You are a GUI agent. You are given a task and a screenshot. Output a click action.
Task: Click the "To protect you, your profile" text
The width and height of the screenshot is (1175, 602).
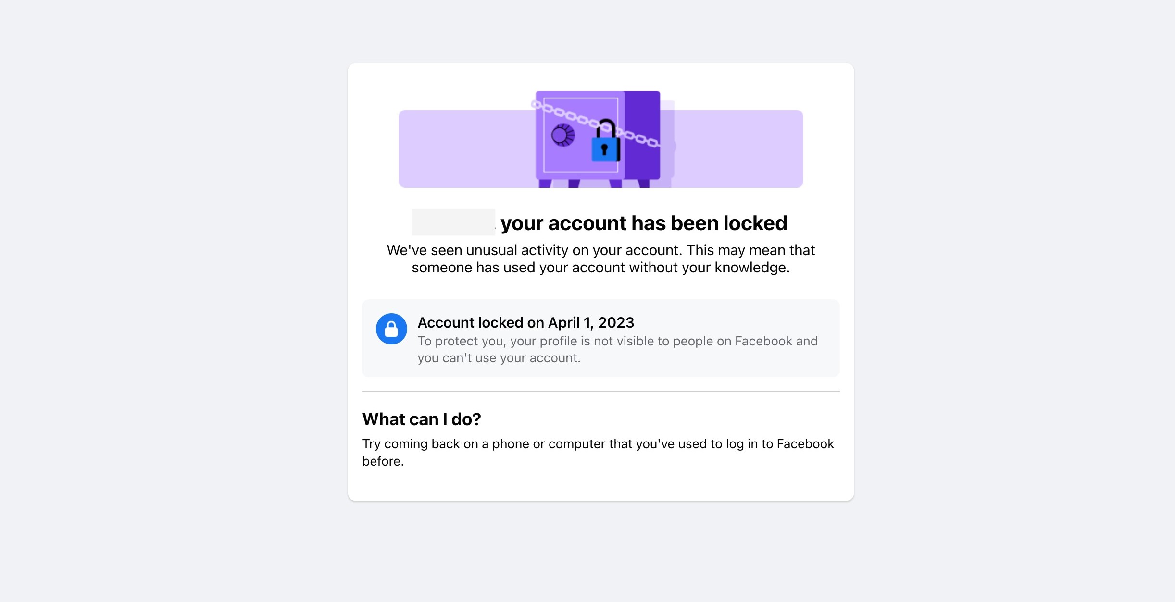coord(617,341)
